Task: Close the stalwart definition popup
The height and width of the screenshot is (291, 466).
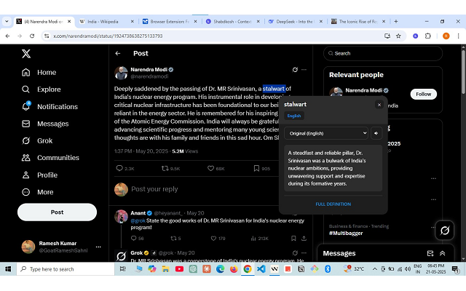Action: coord(379,105)
